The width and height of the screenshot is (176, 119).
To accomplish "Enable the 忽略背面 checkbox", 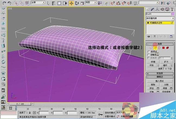I will (149, 55).
